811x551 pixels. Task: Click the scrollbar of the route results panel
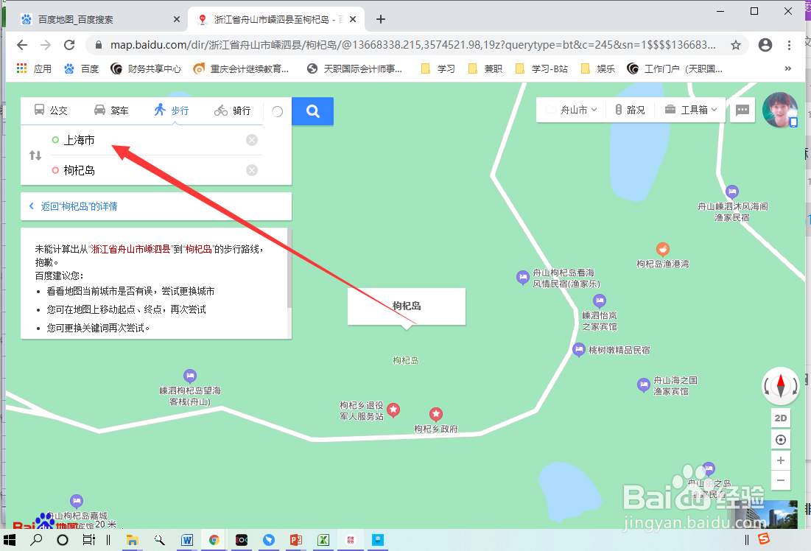pos(289,269)
